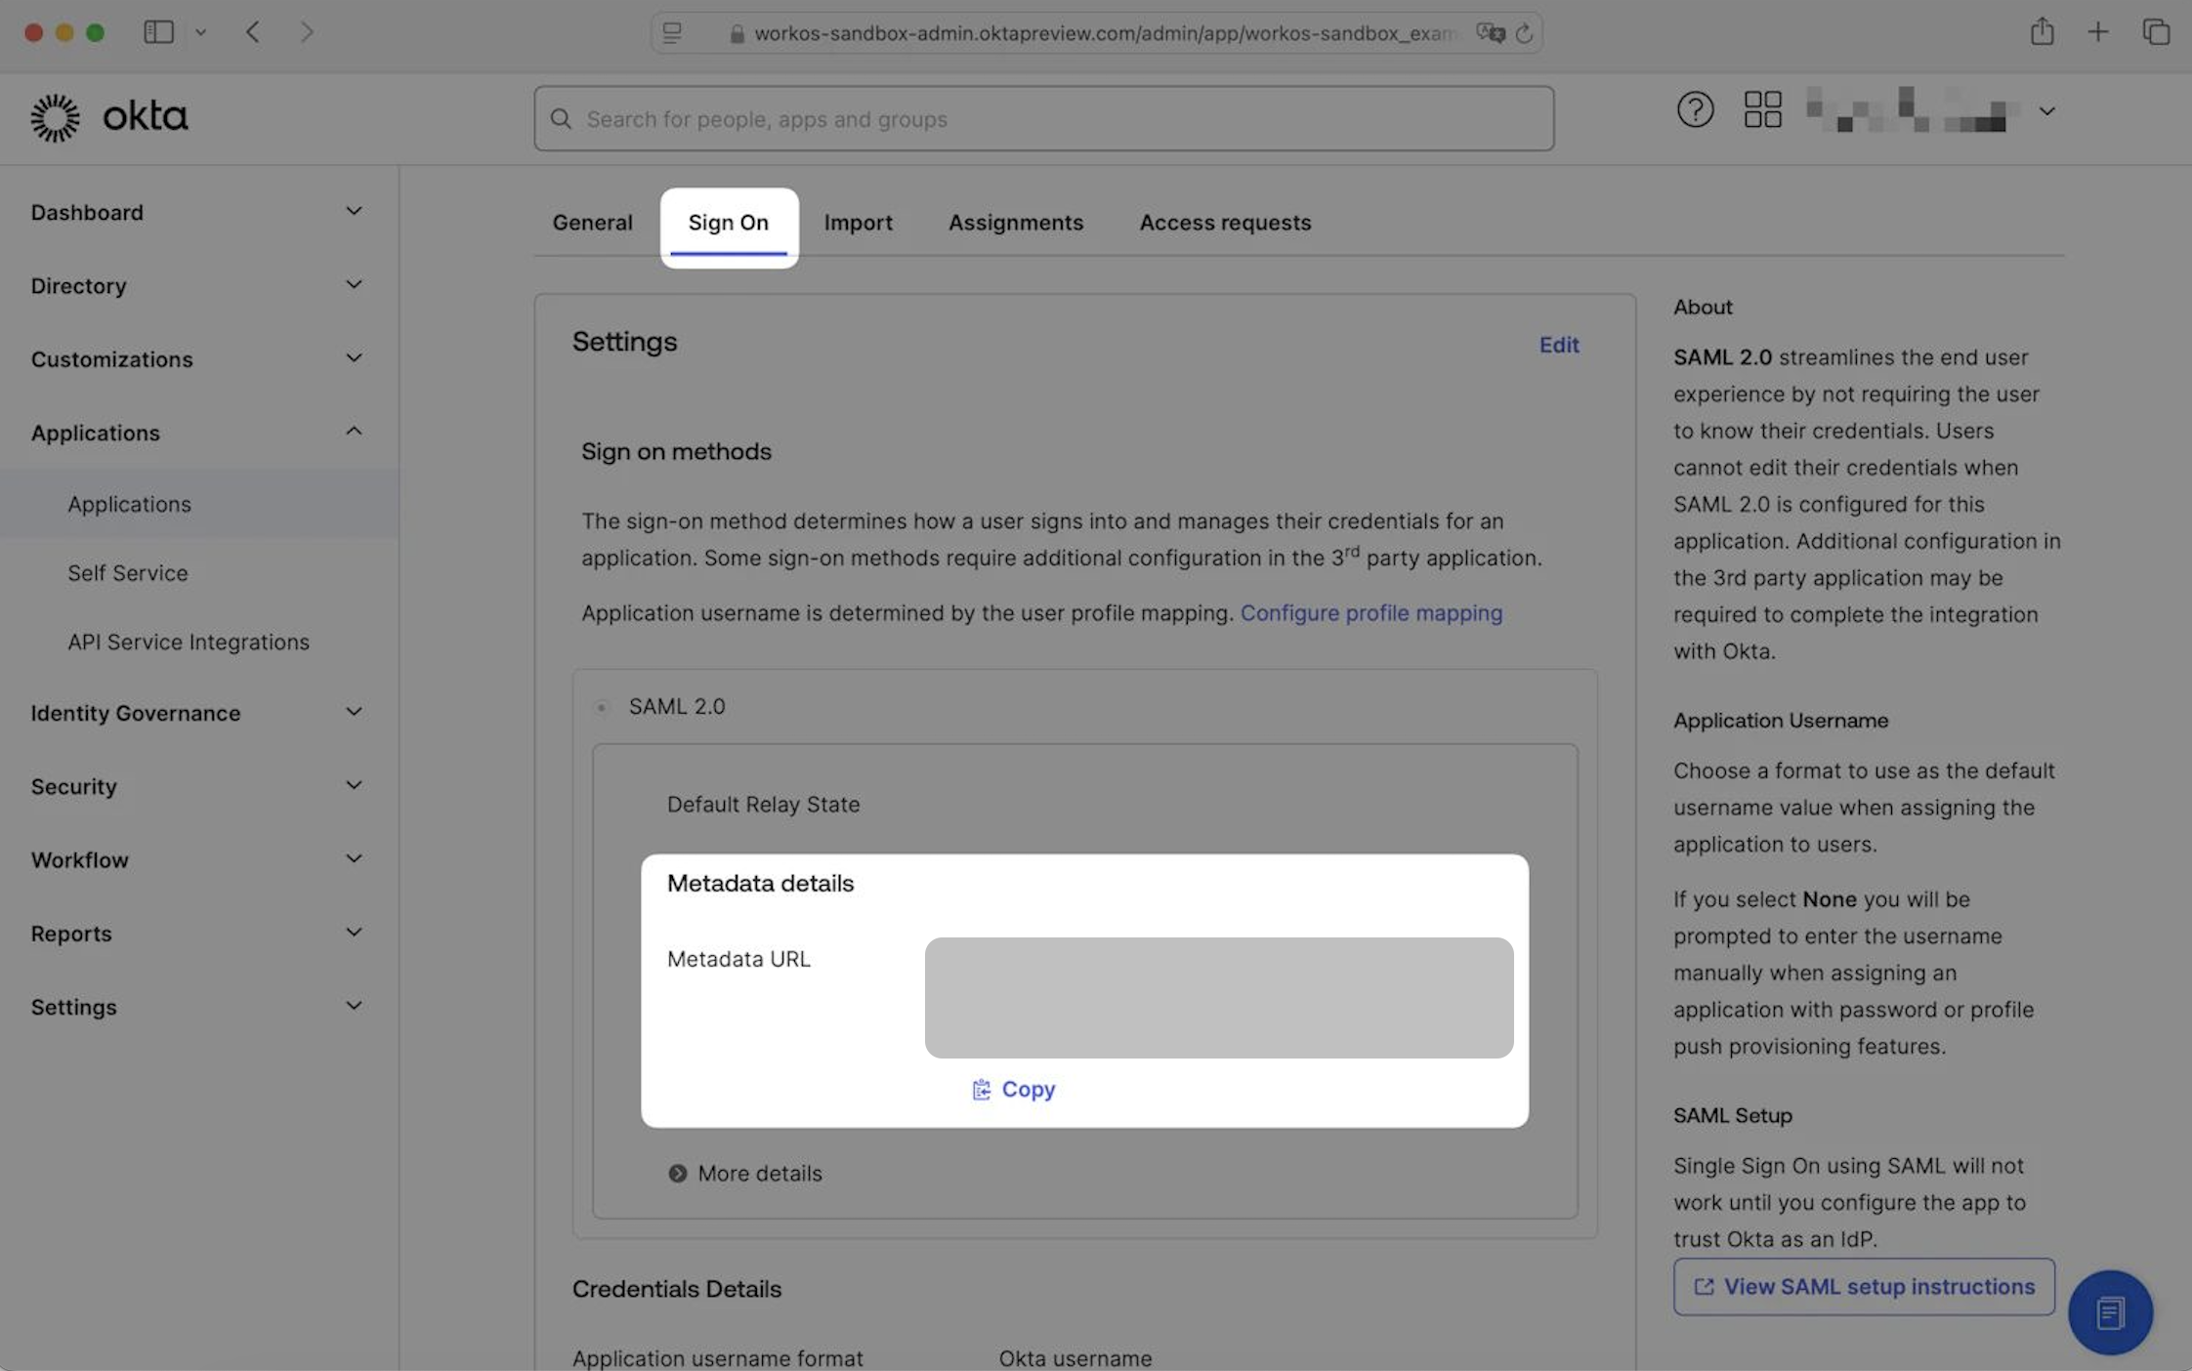
Task: Expand the Directory menu chevron
Action: pyautogui.click(x=354, y=285)
